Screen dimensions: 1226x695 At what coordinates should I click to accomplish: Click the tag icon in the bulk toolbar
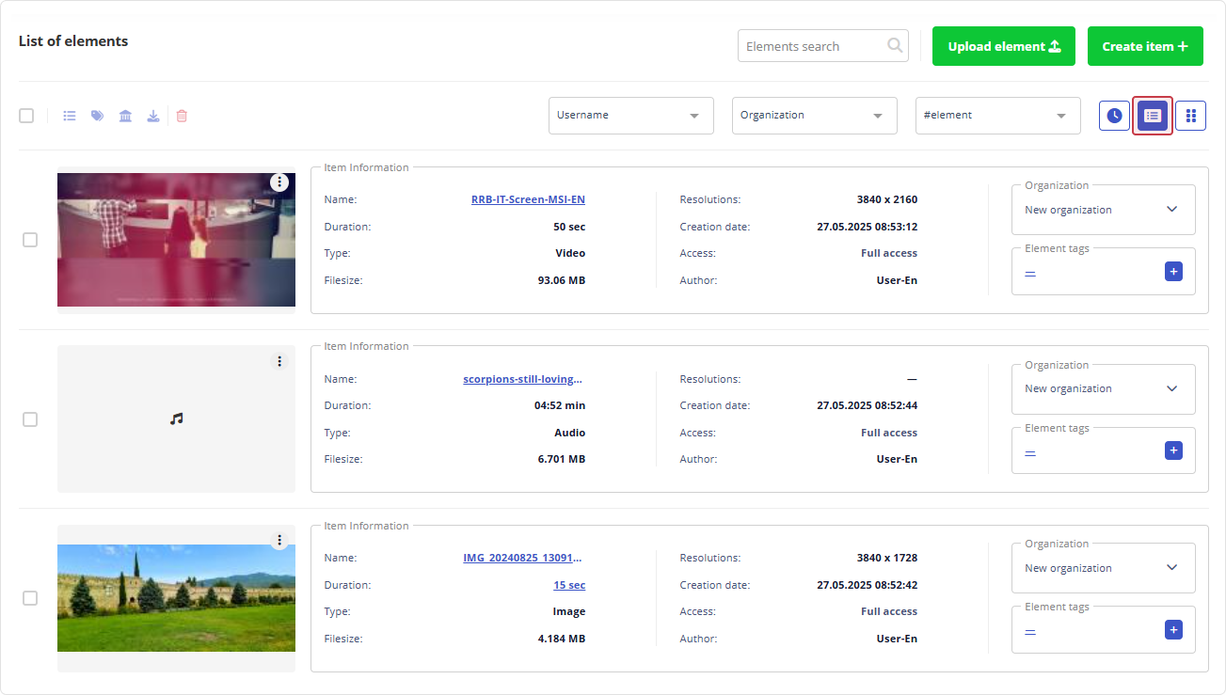(x=97, y=116)
